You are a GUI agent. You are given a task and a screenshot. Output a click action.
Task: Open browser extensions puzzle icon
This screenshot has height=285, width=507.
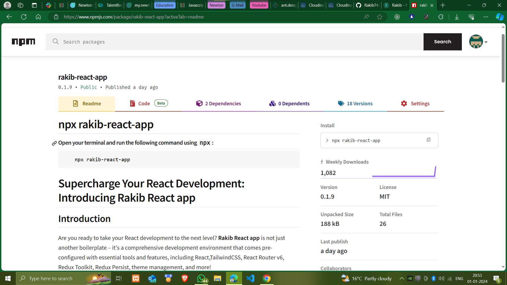441,17
